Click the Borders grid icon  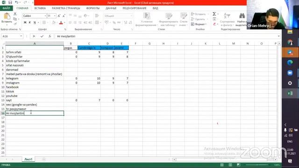(x=44, y=22)
